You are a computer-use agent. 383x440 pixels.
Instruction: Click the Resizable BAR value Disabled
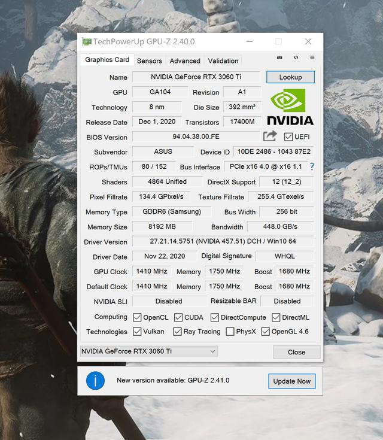(x=287, y=301)
